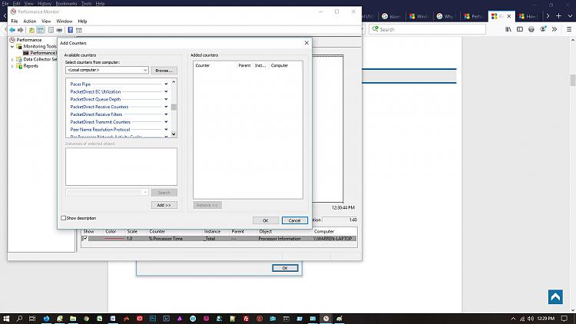Expand PacketDirect EC Utilization counters
576x324 pixels.
click(x=166, y=91)
